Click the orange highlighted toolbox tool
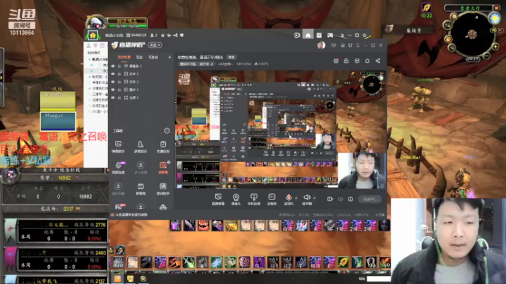The width and height of the screenshot is (506, 284). [163, 167]
